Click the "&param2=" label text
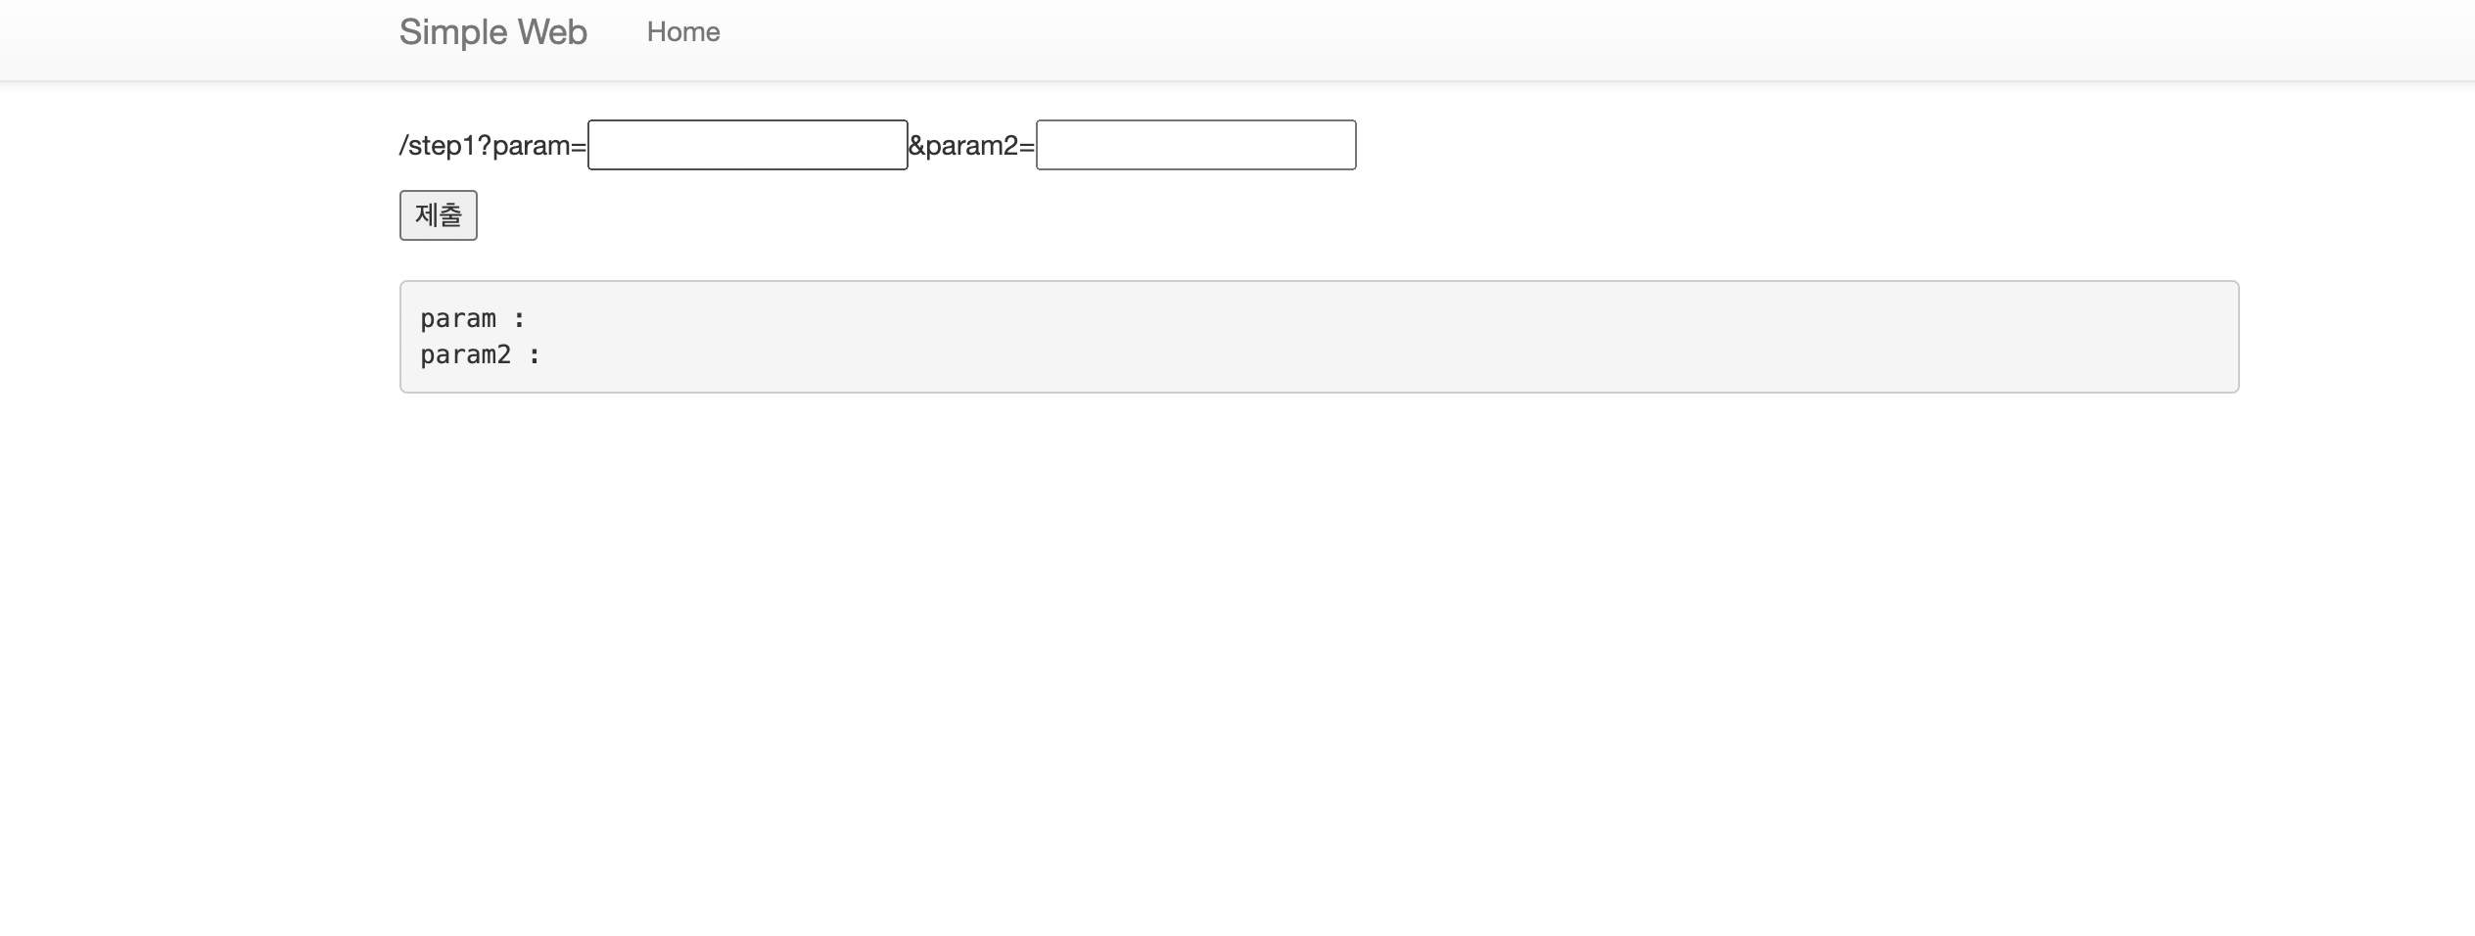This screenshot has width=2475, height=936. [x=971, y=146]
